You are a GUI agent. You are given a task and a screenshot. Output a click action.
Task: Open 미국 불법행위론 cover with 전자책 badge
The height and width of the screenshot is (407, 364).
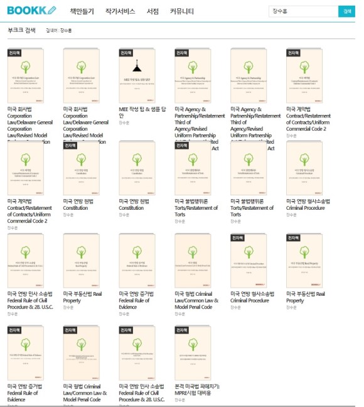pos(193,168)
